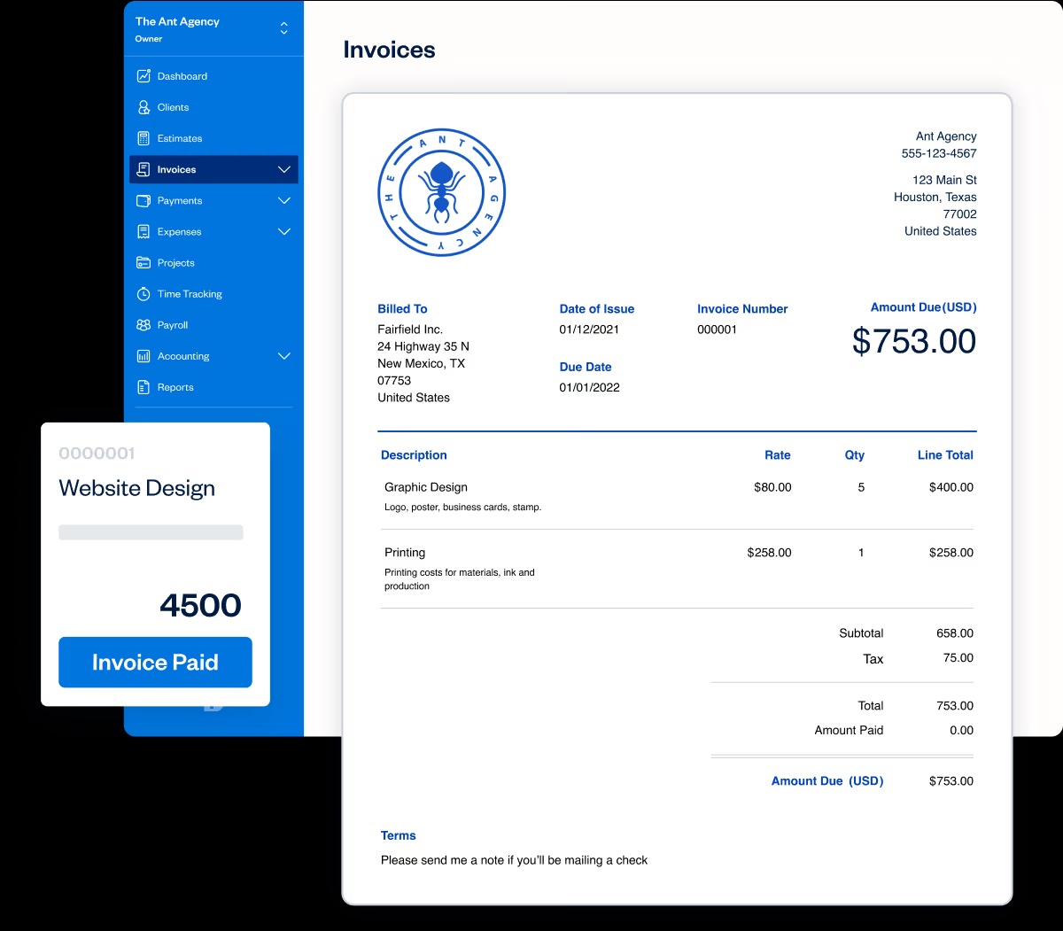Click Fairfield Inc. client name
1063x931 pixels.
click(410, 330)
